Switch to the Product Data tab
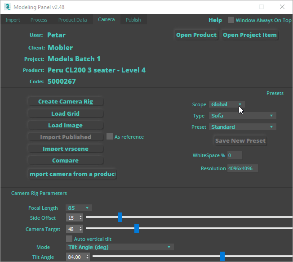The height and width of the screenshot is (262, 293). pyautogui.click(x=72, y=20)
